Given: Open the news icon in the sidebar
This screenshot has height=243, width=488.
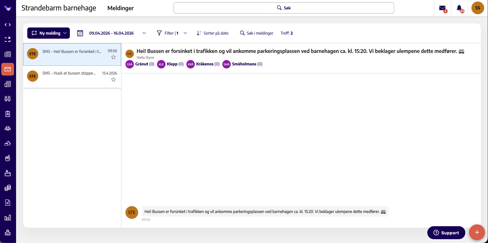Looking at the screenshot, I should (x=8, y=84).
